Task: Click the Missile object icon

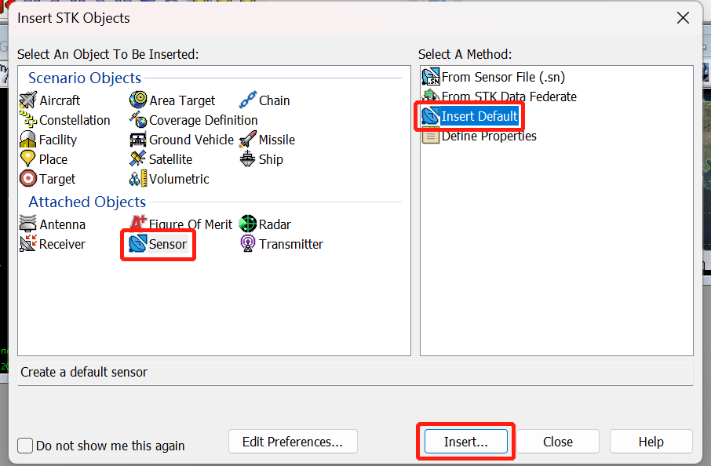Action: tap(248, 140)
